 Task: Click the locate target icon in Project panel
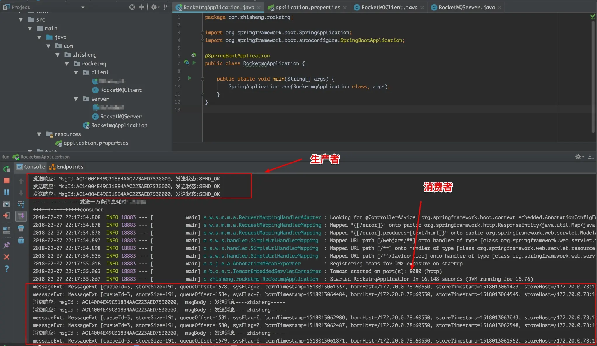[132, 7]
